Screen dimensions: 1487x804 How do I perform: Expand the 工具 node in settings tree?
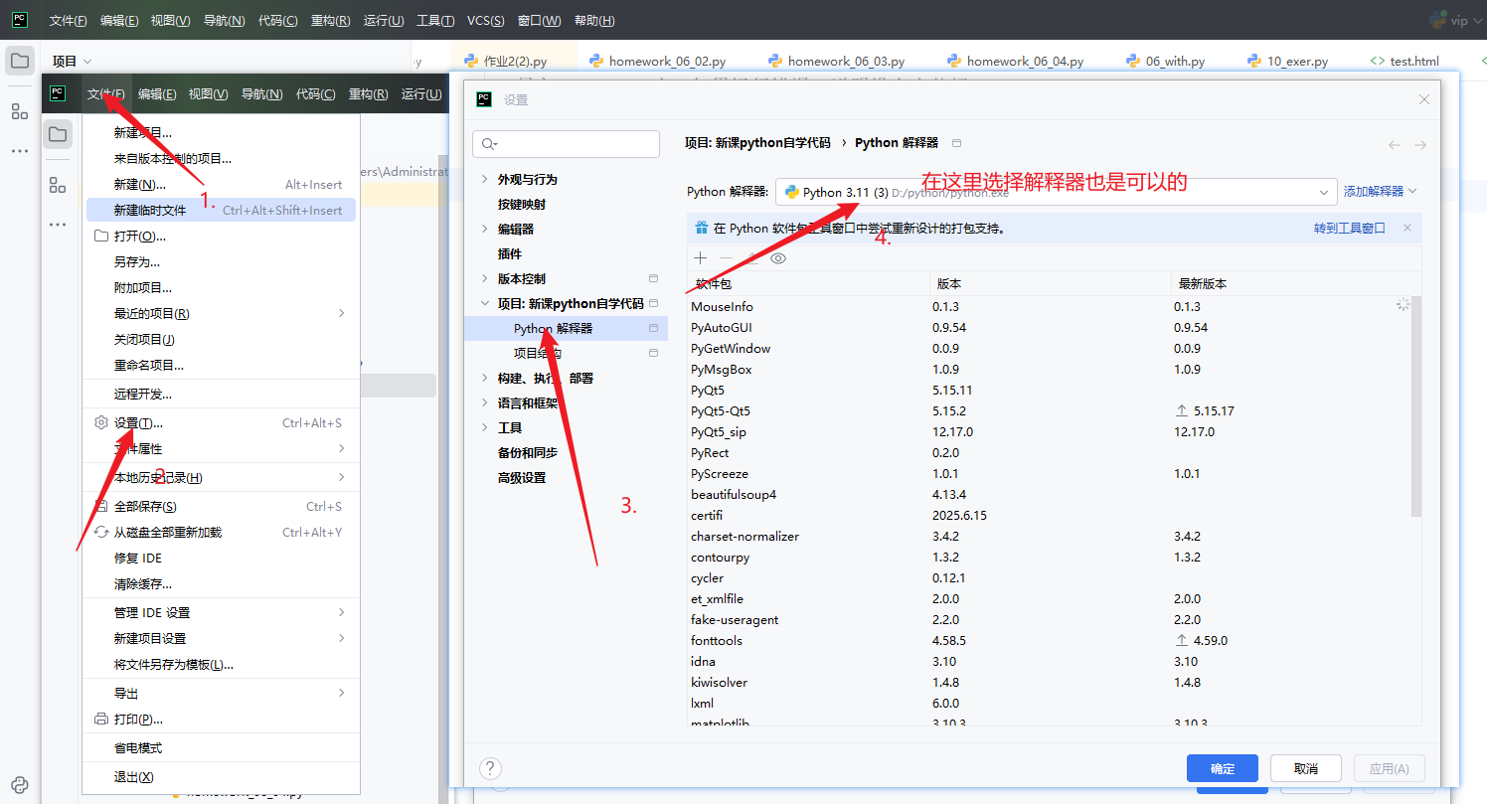pyautogui.click(x=485, y=427)
